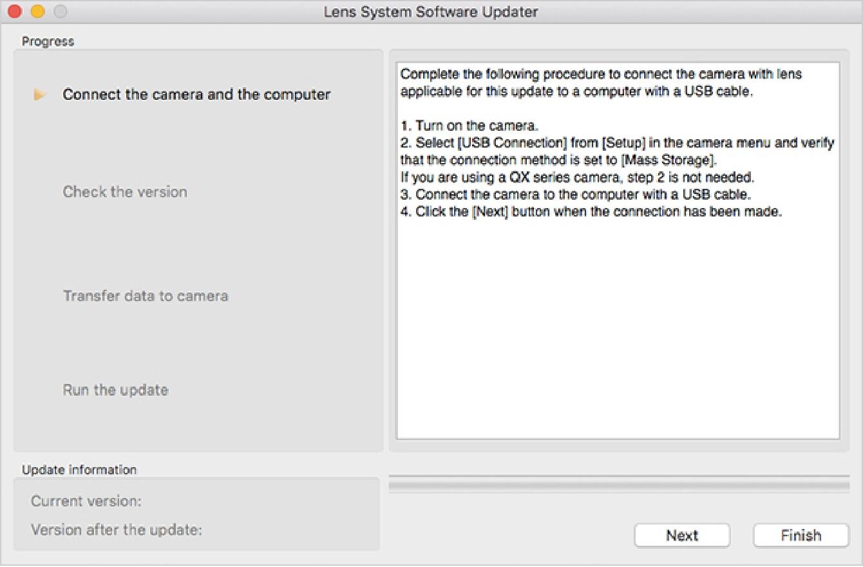Click the Next button

tap(682, 535)
